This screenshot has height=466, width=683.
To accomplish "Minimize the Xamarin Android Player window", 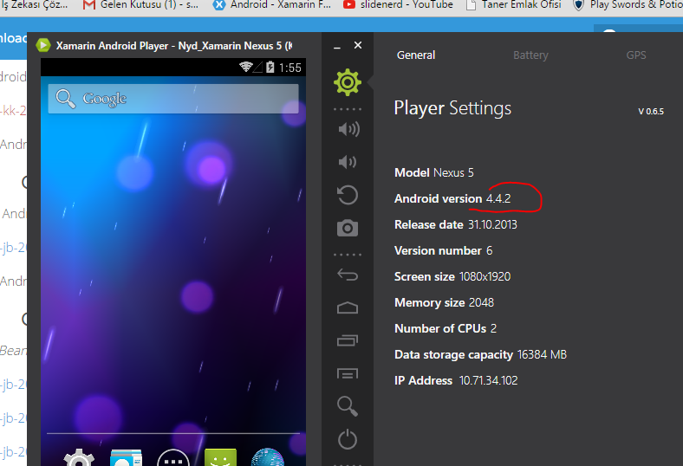I will pyautogui.click(x=336, y=46).
